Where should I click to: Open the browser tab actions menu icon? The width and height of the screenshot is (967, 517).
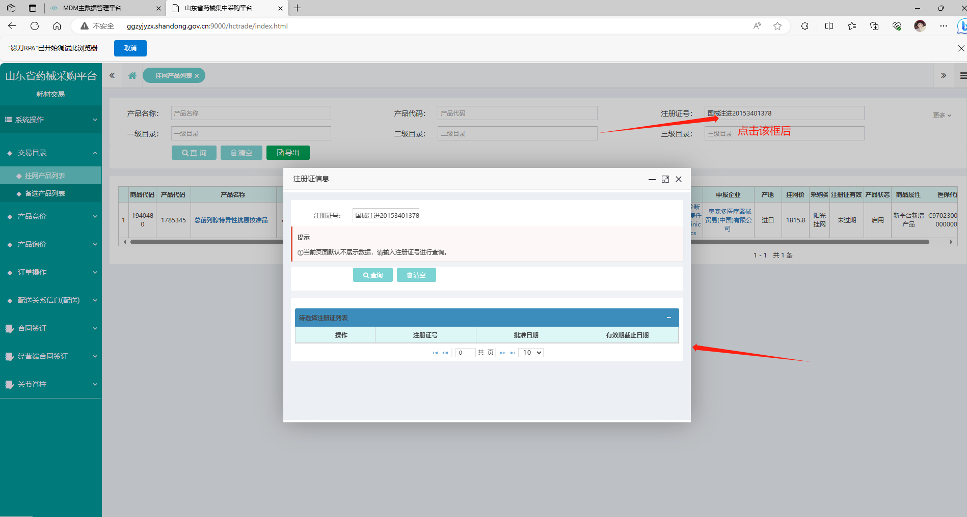33,8
